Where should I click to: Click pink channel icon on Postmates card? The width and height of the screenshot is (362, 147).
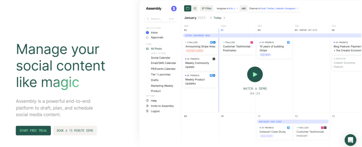click(x=252, y=42)
